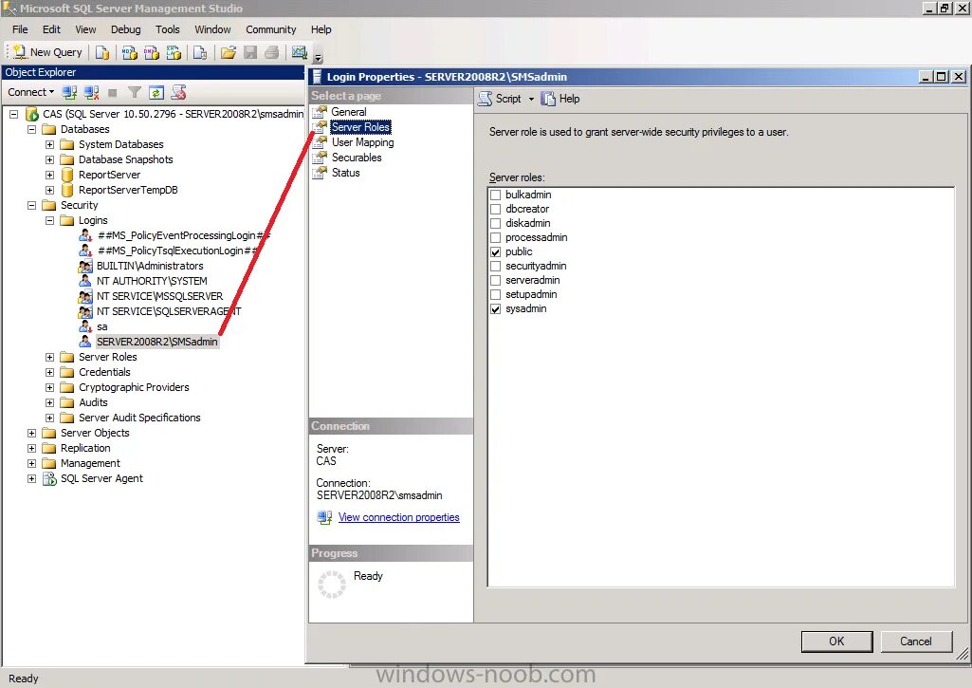
Task: Toggle the public server role checkbox
Action: pyautogui.click(x=495, y=251)
